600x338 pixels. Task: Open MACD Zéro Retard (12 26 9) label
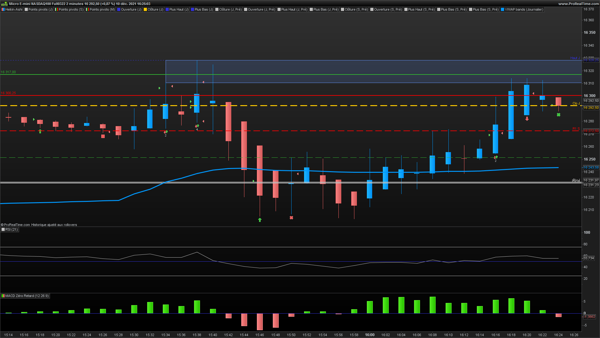(x=27, y=296)
